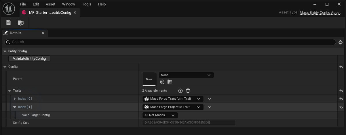The image size is (346, 135).
Task: Remove all Traits elements with trash icon
Action: (x=188, y=91)
